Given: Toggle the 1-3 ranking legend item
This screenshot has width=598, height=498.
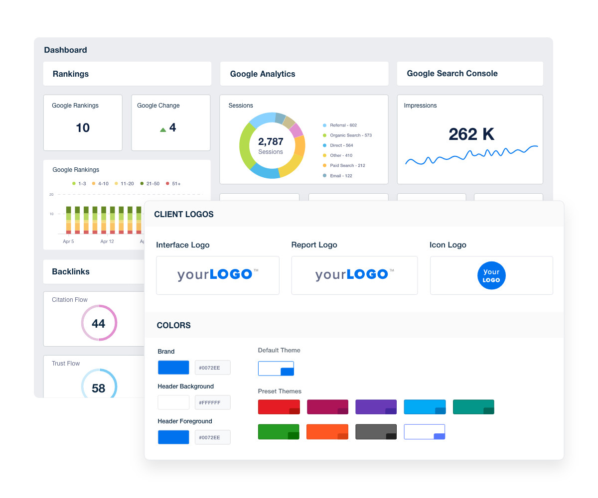Looking at the screenshot, I should (x=79, y=184).
